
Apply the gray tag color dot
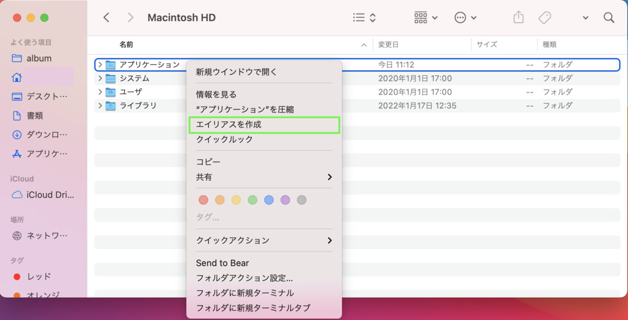click(301, 200)
